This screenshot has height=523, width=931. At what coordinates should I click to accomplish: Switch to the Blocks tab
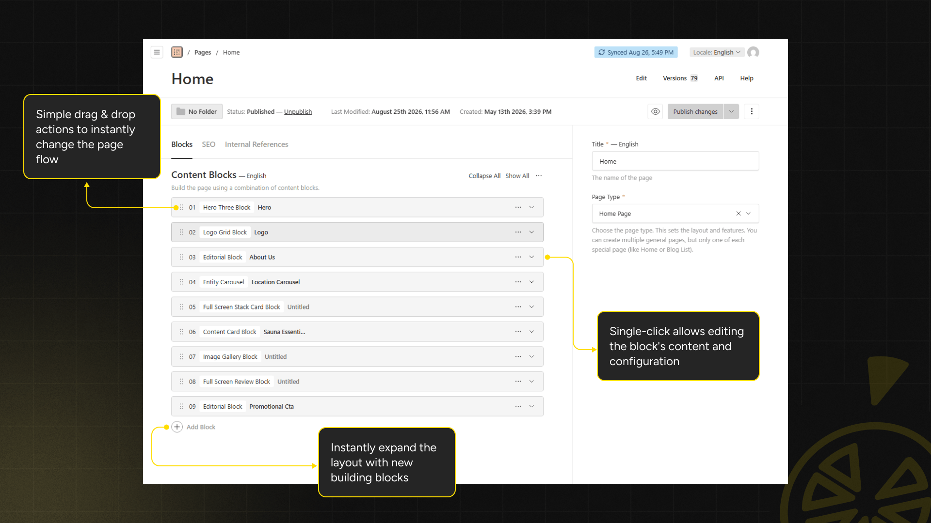182,144
